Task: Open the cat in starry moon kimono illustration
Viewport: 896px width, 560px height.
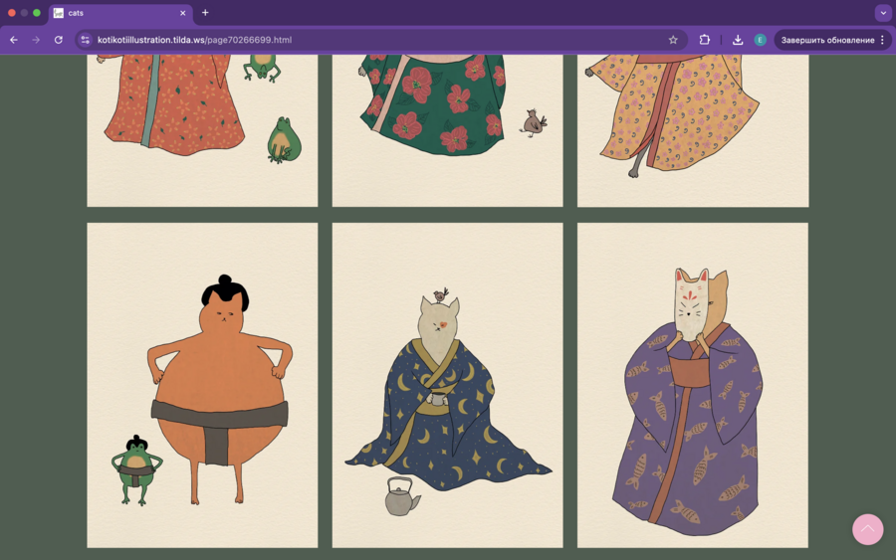Action: 447,385
